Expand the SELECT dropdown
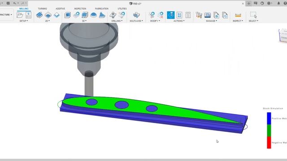The width and height of the screenshot is (287, 161). [253, 21]
